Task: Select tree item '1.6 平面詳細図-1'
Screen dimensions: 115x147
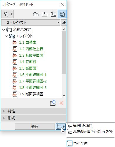Action: pos(33,75)
